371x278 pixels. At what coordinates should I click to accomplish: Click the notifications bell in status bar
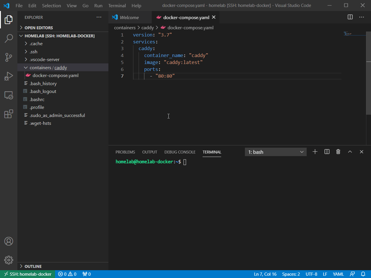pos(363,274)
